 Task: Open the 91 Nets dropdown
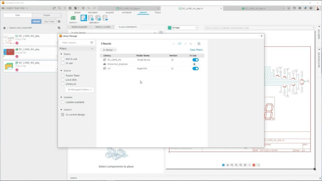point(183,28)
